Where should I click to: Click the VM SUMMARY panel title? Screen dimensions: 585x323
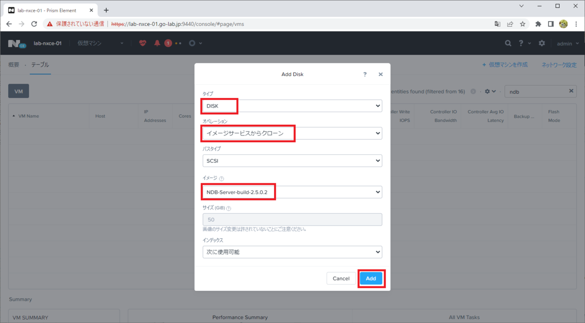[30, 317]
